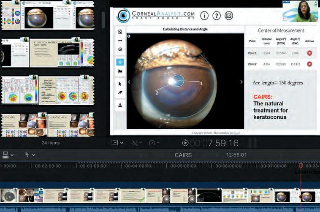Open the timeline edit mode dropdown

[8, 155]
